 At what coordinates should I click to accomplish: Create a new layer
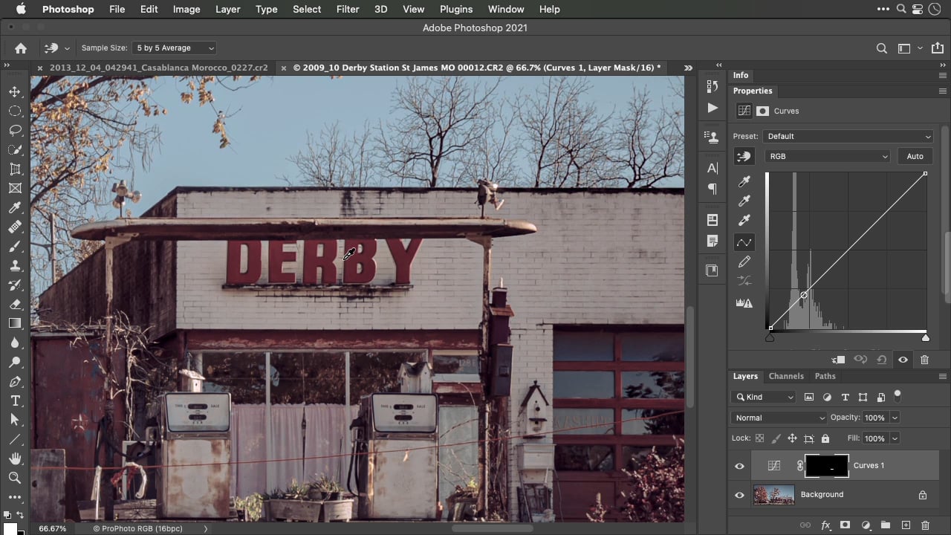(x=905, y=525)
